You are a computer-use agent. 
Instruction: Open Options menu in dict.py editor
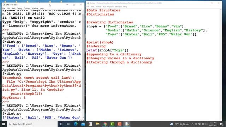[111, 7]
